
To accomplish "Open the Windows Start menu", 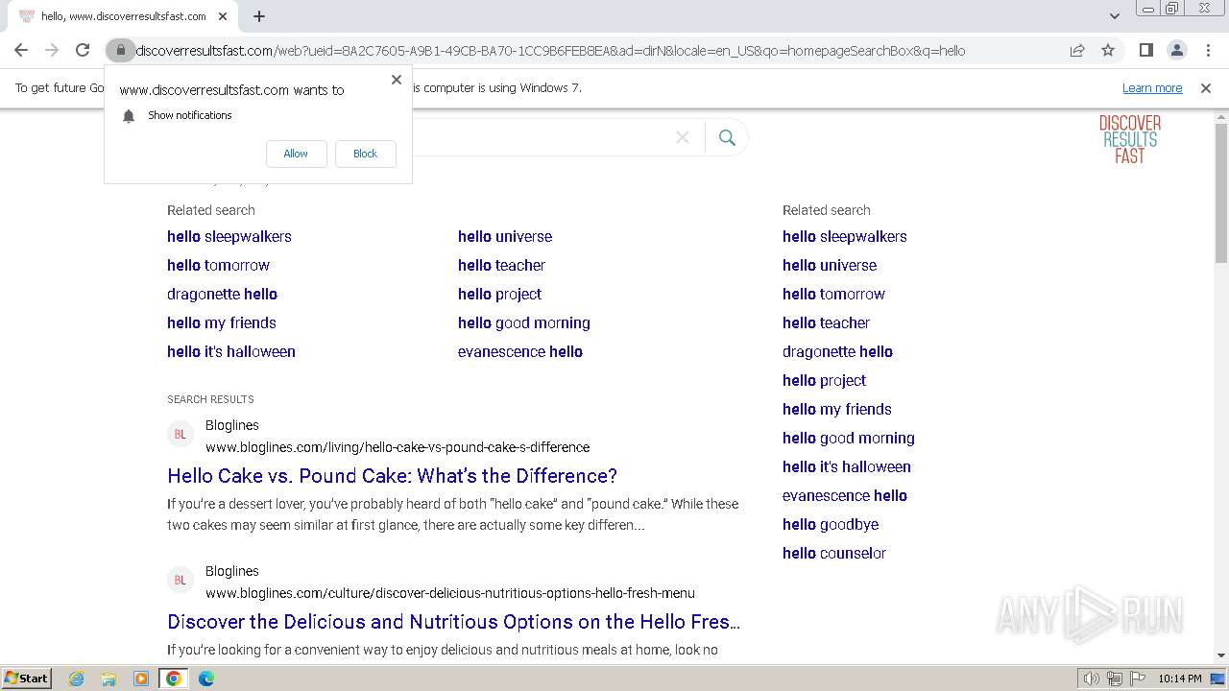I will pyautogui.click(x=26, y=679).
